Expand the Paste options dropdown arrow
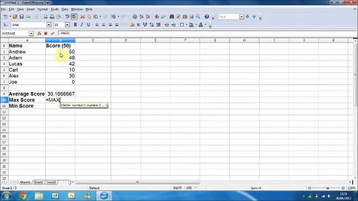 point(100,17)
